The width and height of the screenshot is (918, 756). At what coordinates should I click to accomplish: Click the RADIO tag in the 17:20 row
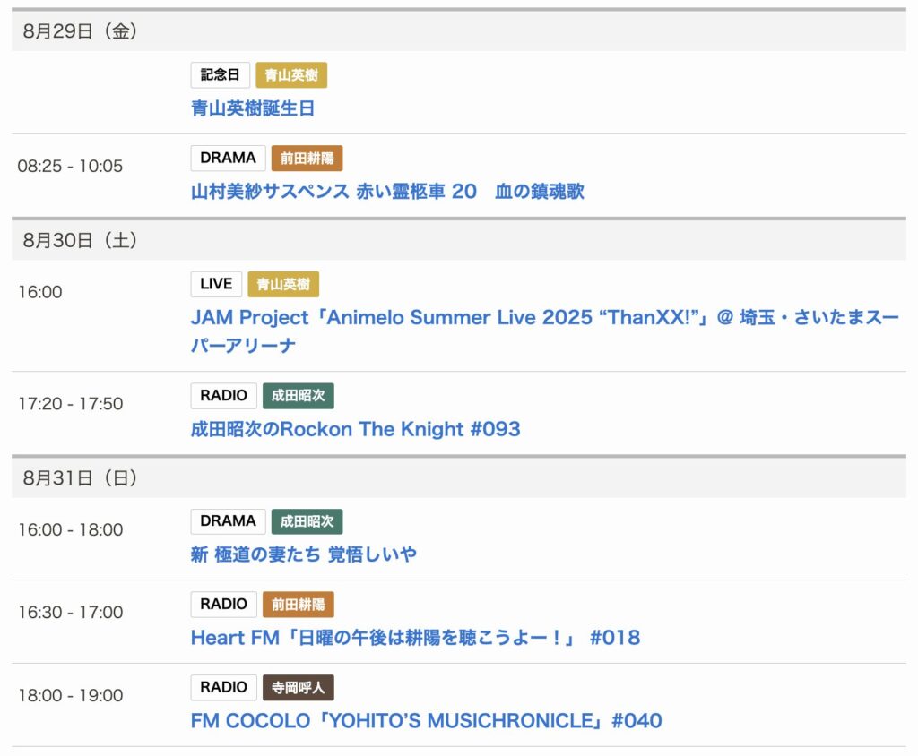click(x=223, y=396)
